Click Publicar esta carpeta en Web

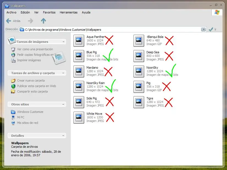37,86
